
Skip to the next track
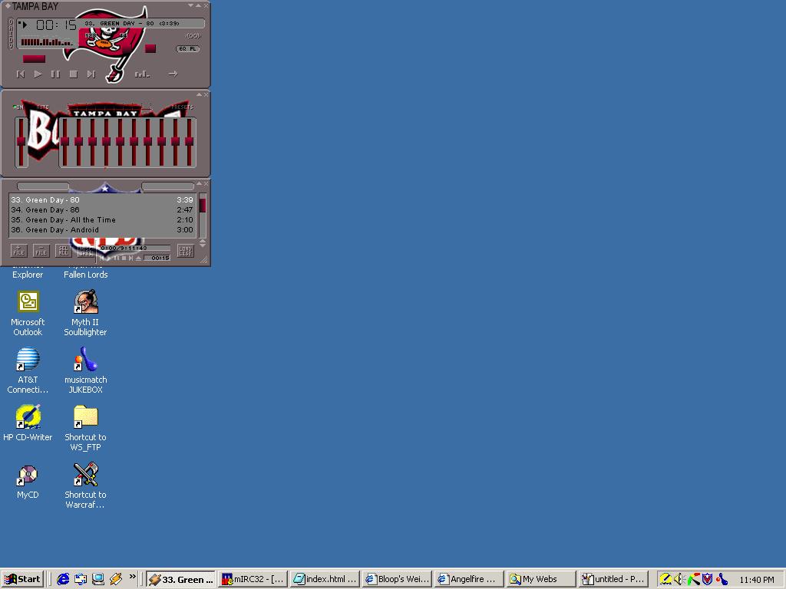click(x=91, y=74)
